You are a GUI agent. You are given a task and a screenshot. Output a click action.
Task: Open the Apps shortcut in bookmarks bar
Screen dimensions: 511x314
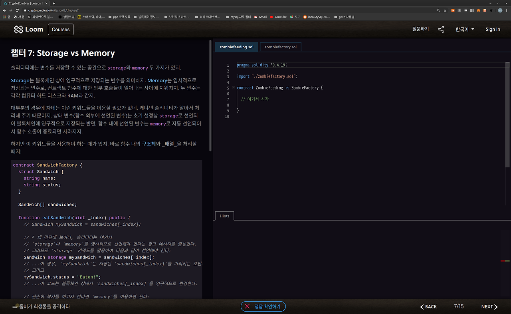coord(6,17)
